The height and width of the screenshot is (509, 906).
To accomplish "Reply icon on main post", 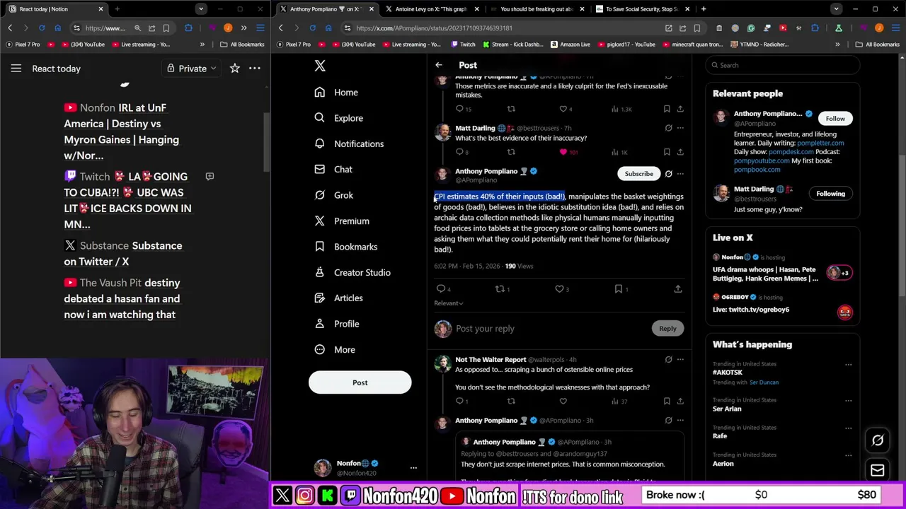I will tap(441, 288).
